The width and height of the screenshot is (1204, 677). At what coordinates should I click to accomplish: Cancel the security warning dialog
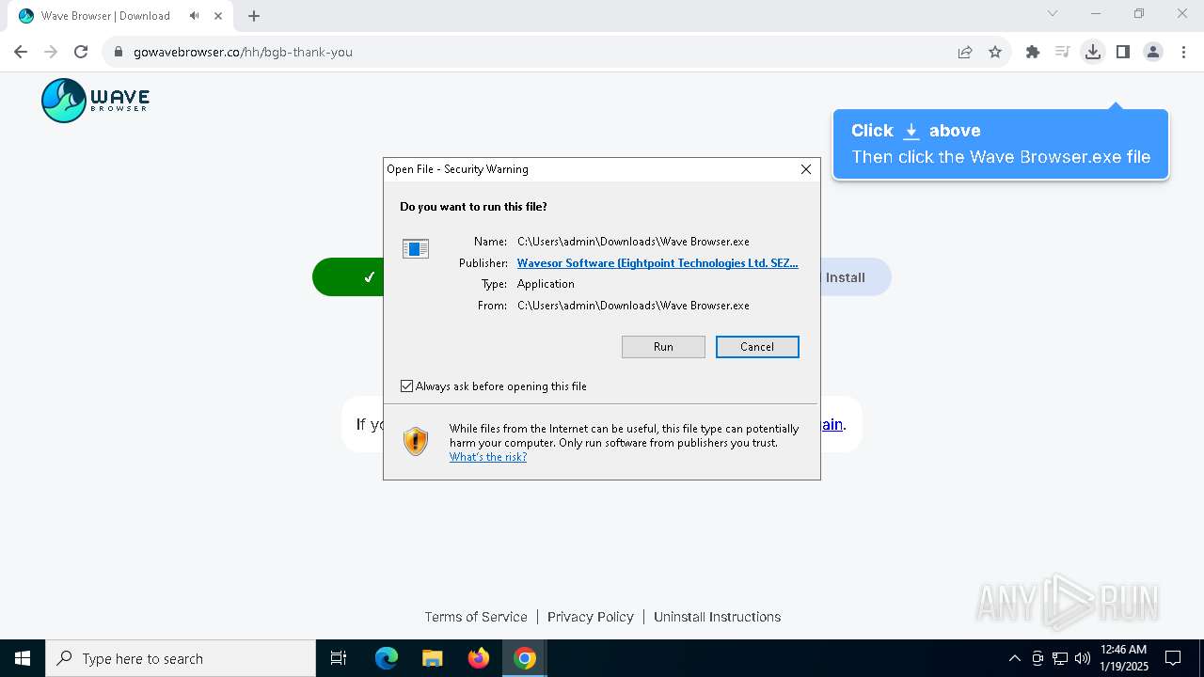click(x=757, y=347)
